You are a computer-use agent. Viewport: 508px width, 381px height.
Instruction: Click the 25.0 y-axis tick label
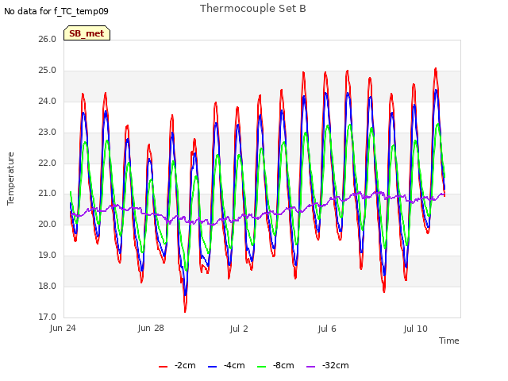[x=48, y=71]
